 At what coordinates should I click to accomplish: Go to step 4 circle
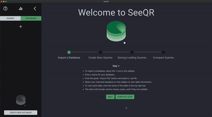point(163,52)
